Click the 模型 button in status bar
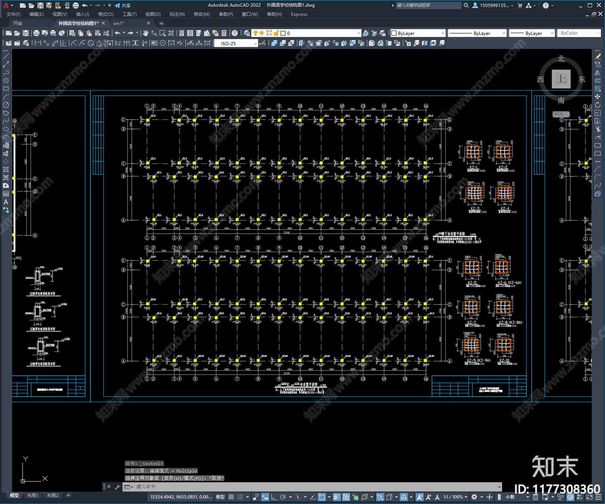605x504 pixels. click(x=220, y=497)
